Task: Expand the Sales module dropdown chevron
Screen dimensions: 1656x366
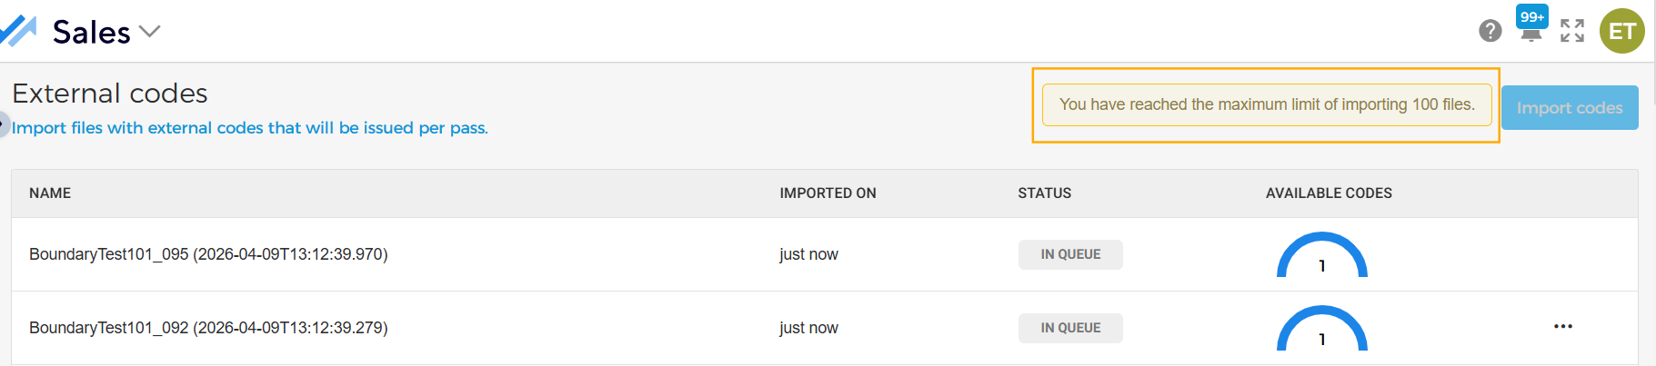Action: pos(149,32)
